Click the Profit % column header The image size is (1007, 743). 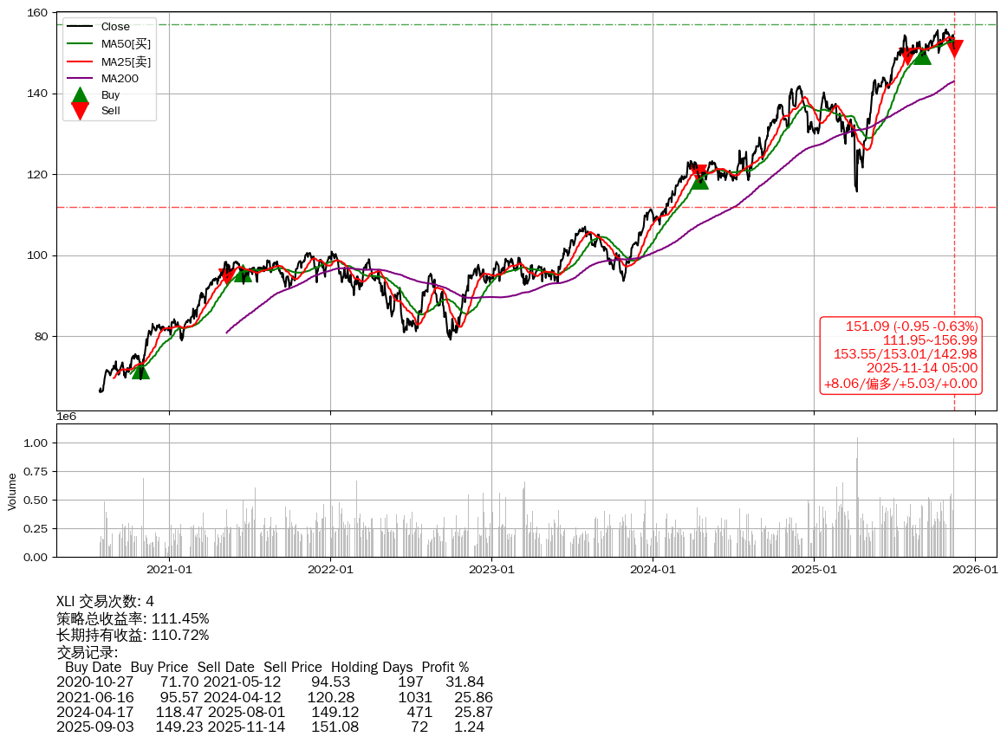[445, 668]
